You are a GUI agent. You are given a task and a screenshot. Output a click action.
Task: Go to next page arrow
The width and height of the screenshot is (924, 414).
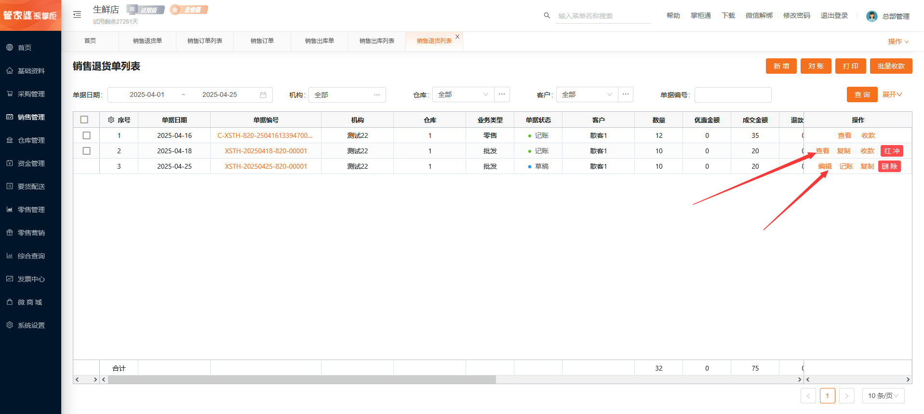point(846,396)
